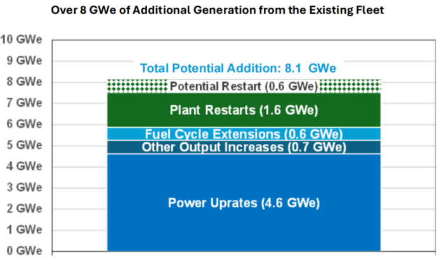Screen dimensions: 439x259
Task: Select the Other Output Increases (0.7 GWe) segment
Action: (x=244, y=148)
